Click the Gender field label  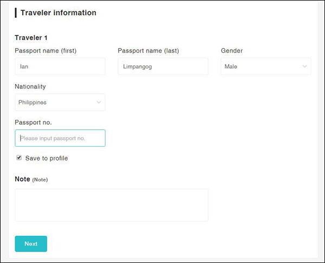click(x=232, y=51)
